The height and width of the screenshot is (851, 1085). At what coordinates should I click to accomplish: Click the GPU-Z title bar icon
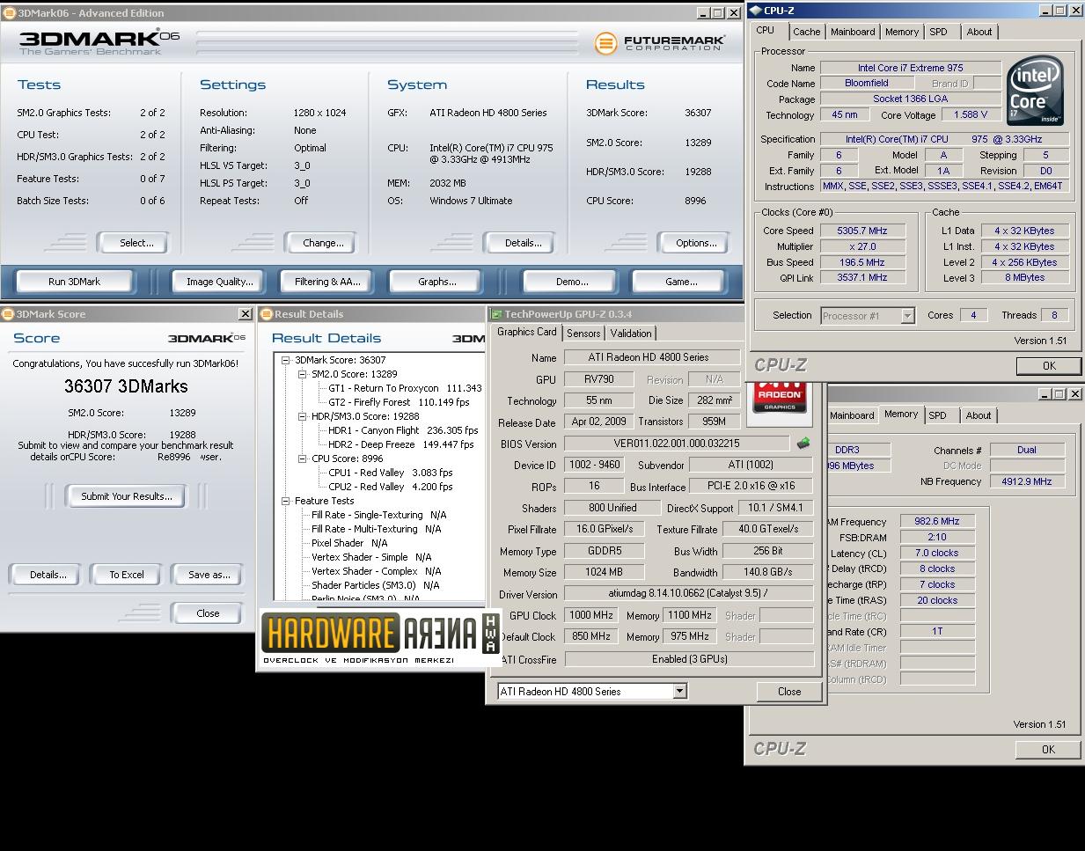click(496, 314)
